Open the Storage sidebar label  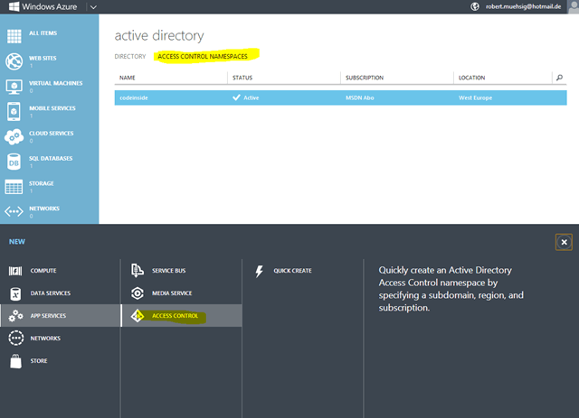[x=41, y=183]
